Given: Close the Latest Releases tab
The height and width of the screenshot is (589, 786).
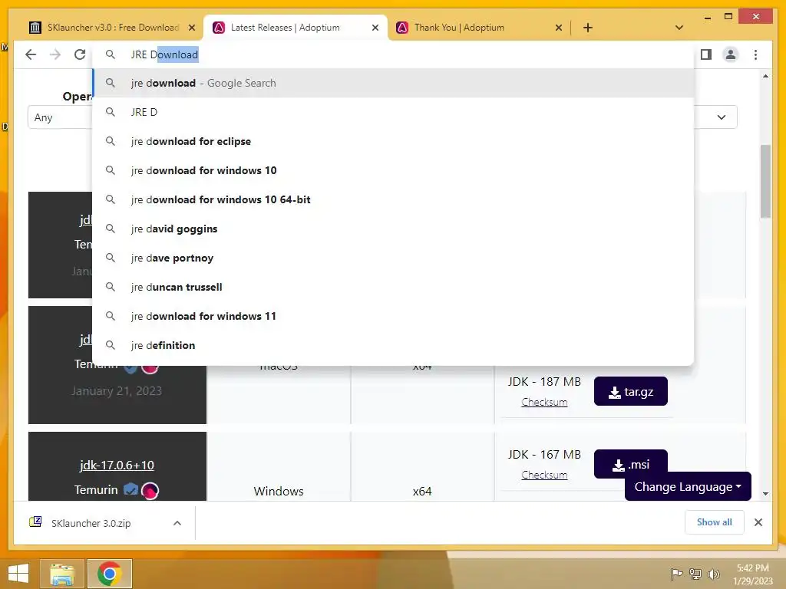Looking at the screenshot, I should click(x=375, y=28).
